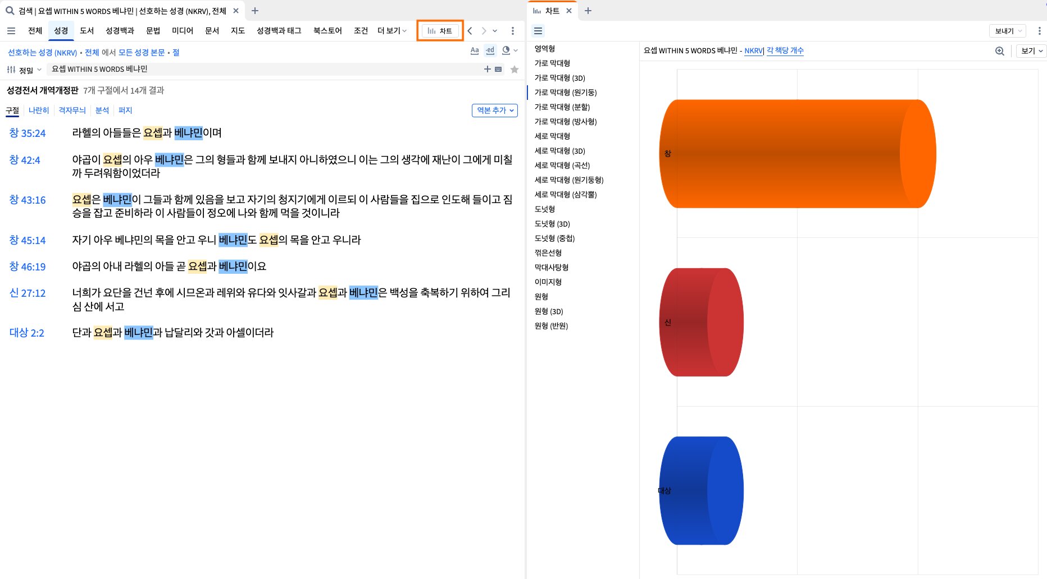This screenshot has width=1047, height=579.
Task: Open the 보내기 export dropdown
Action: coord(1008,31)
